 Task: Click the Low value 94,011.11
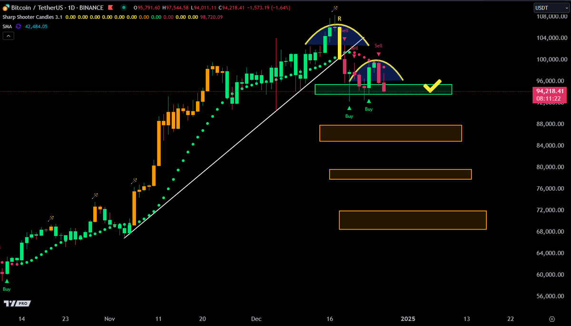(x=205, y=8)
